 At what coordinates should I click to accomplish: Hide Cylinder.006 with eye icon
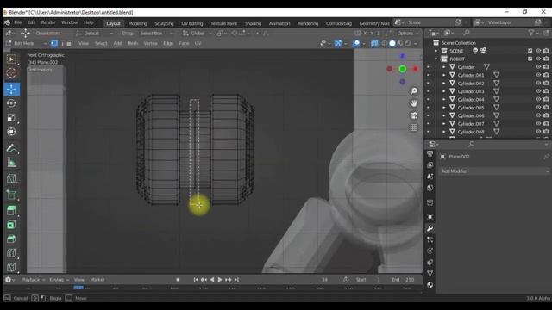click(538, 115)
